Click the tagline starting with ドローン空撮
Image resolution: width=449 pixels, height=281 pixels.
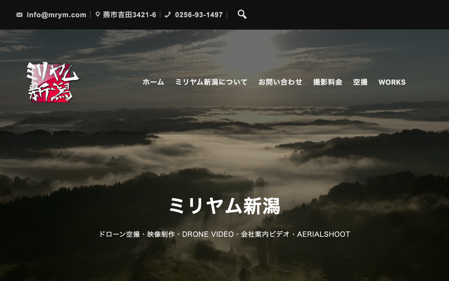[224, 234]
